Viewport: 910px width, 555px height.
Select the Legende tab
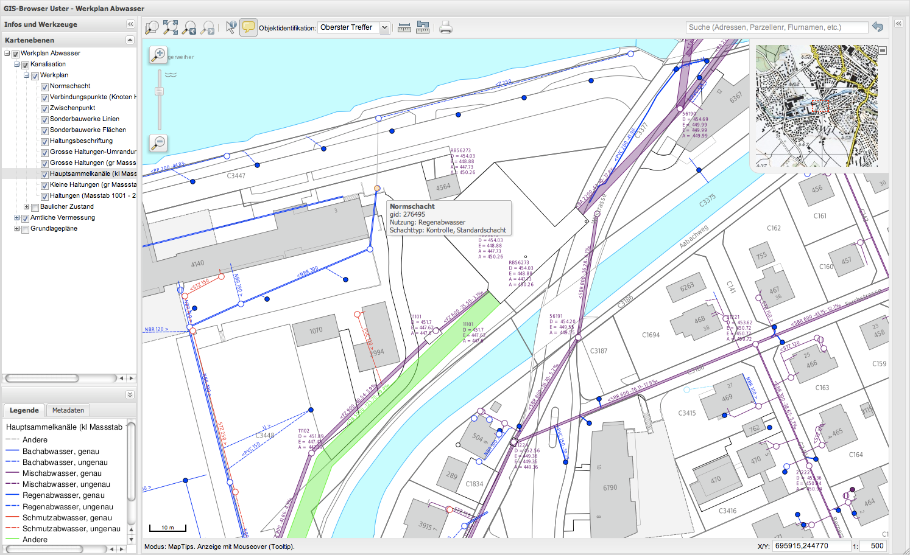24,410
